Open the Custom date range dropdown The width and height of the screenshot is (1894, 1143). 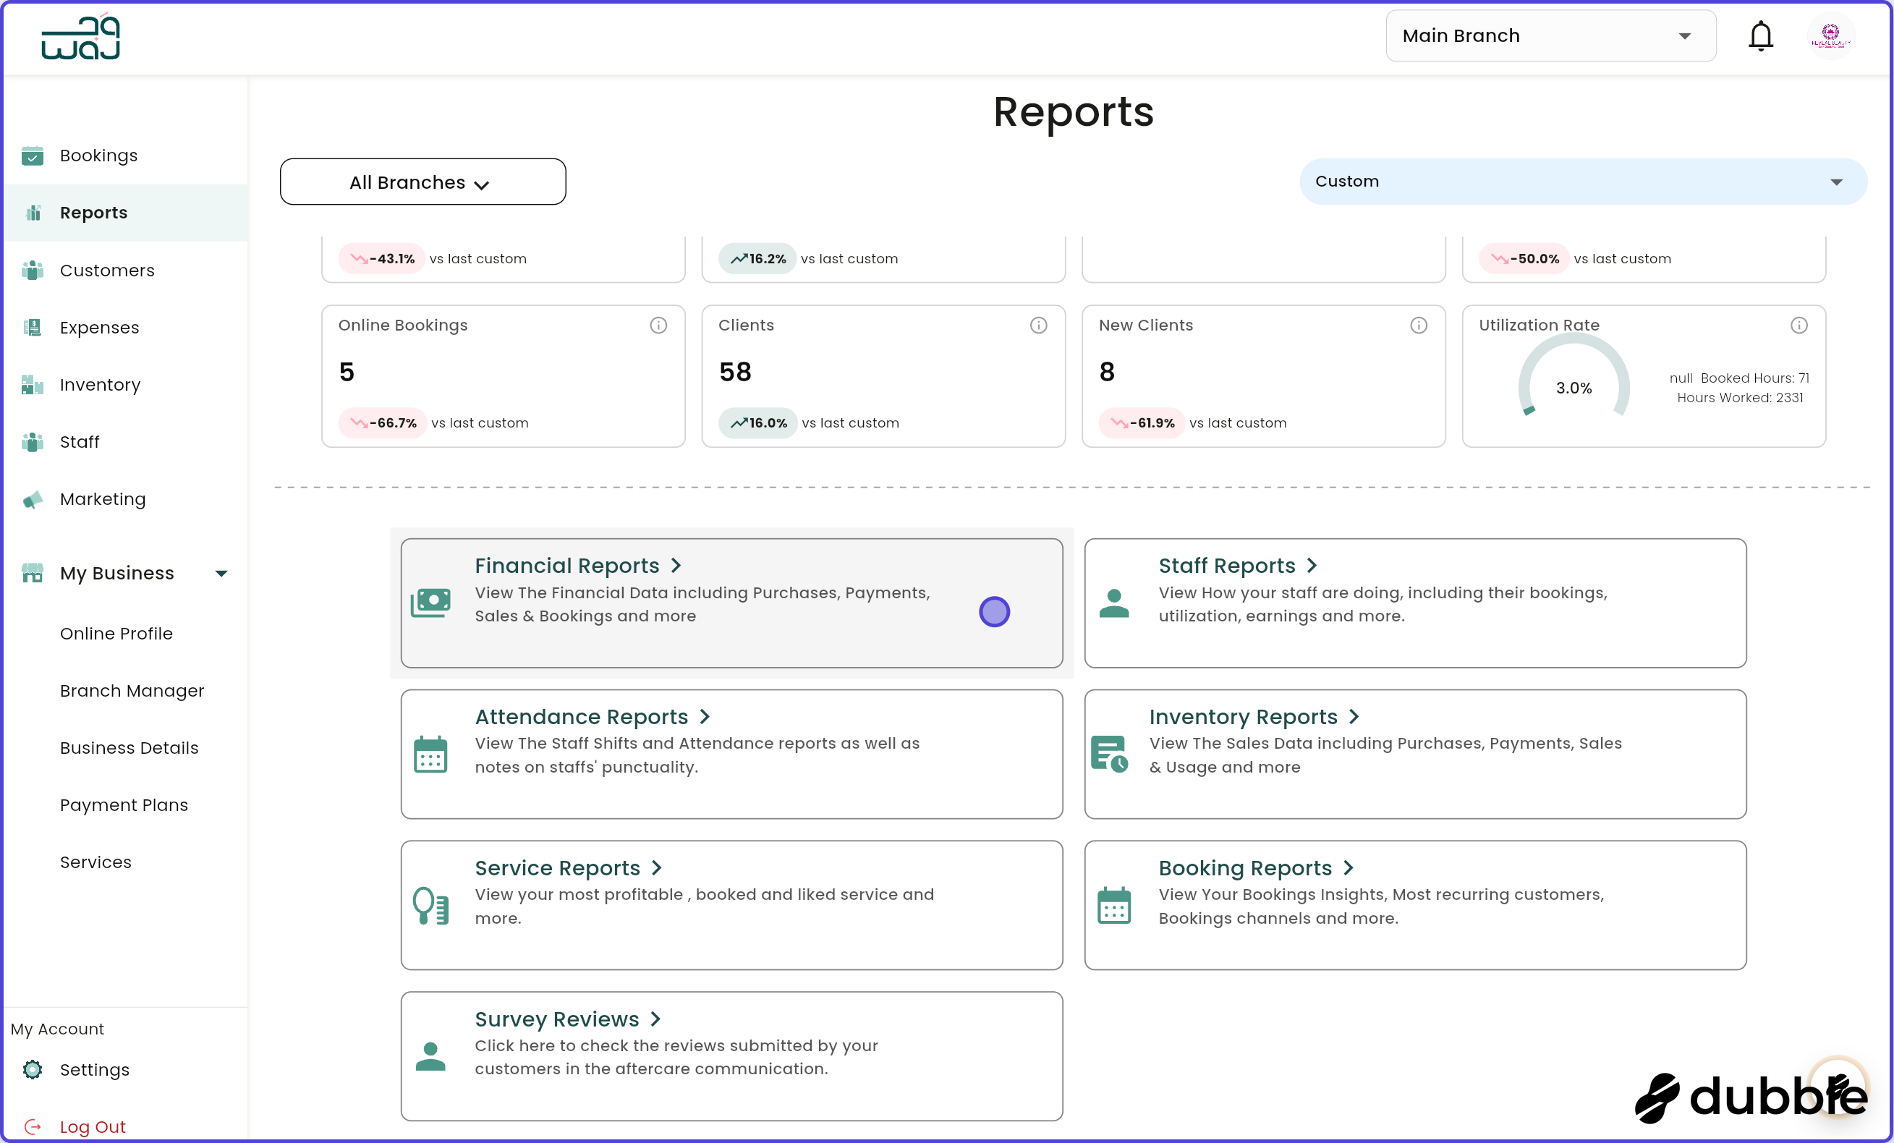(x=1583, y=182)
